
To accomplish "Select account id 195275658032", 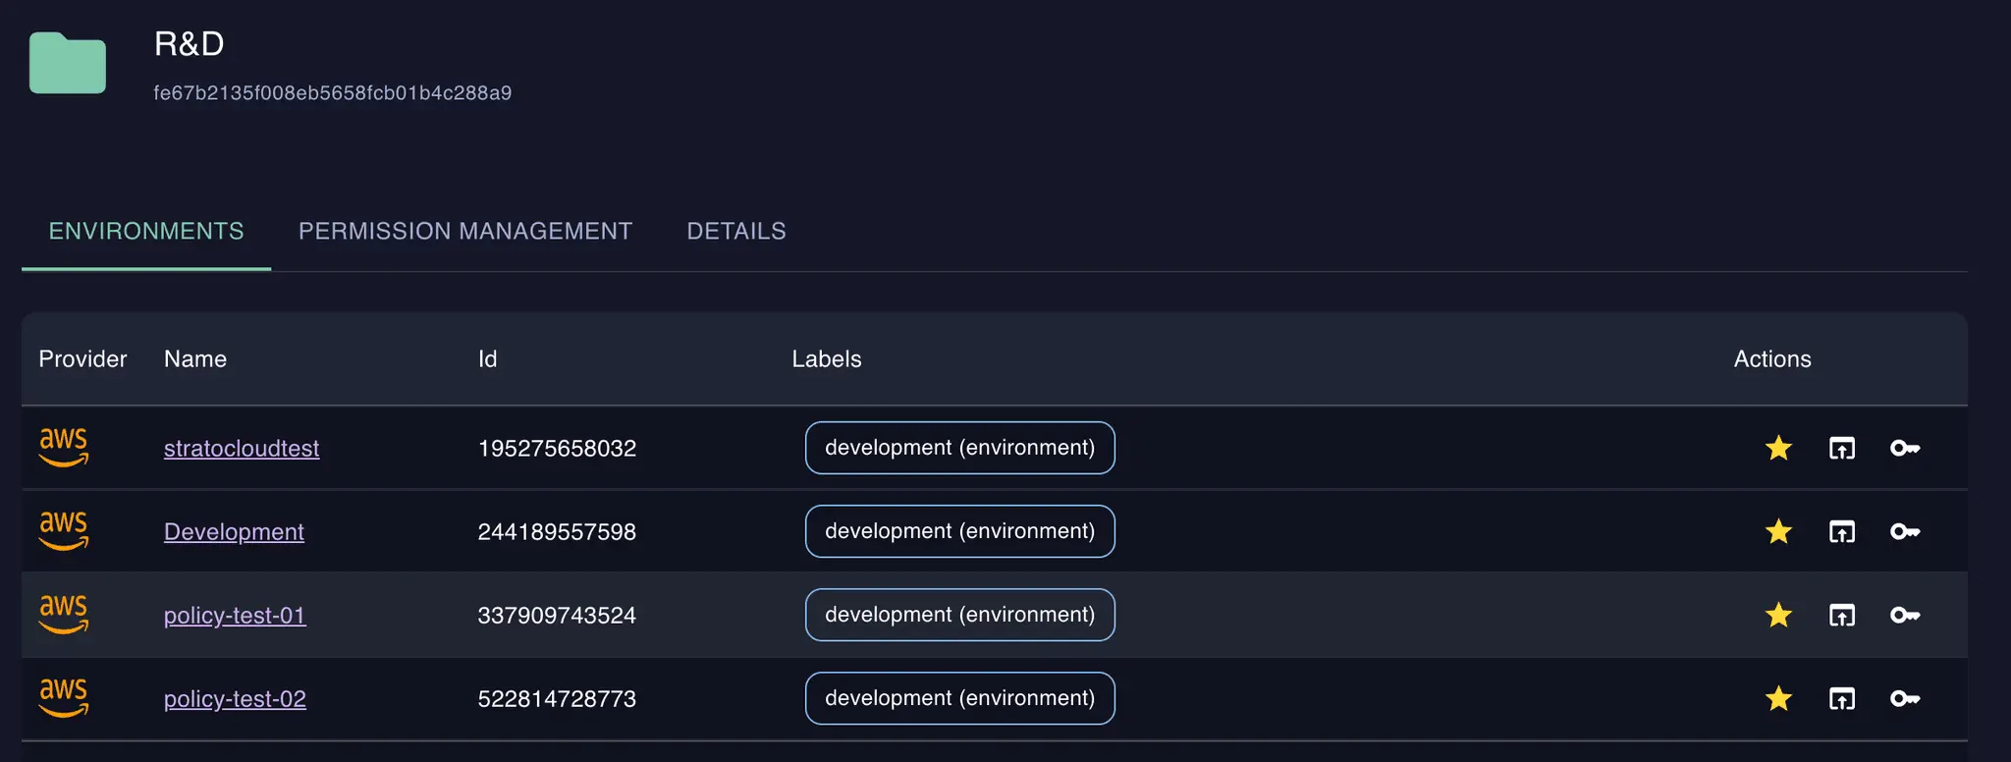I will 557,448.
